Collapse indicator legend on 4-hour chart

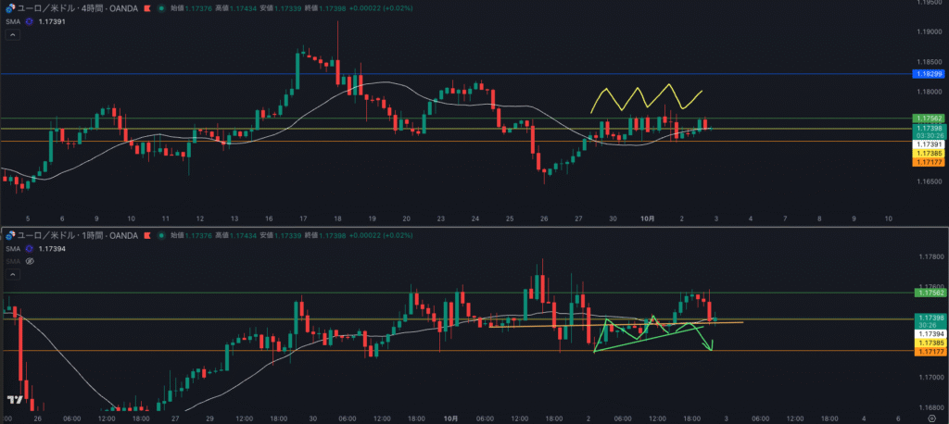coord(13,35)
